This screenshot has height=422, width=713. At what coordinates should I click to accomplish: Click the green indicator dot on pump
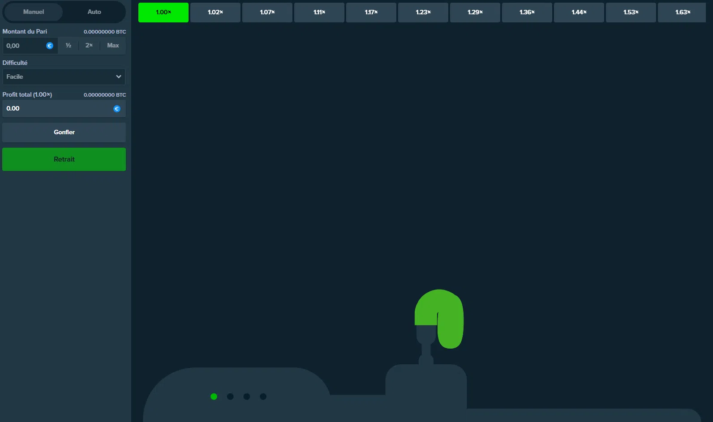point(214,396)
